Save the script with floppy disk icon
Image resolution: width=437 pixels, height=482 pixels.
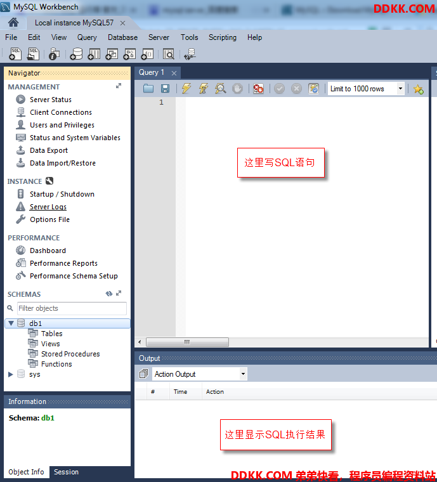(x=166, y=89)
